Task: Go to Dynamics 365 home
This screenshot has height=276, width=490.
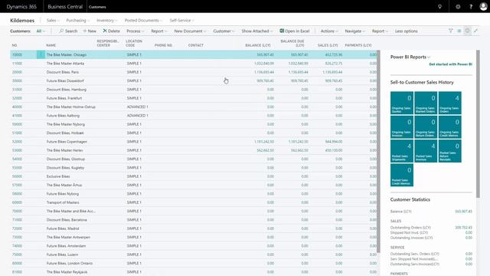Action: tap(21, 7)
